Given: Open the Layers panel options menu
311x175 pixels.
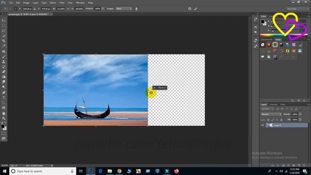Looking at the screenshot, I should 309,105.
